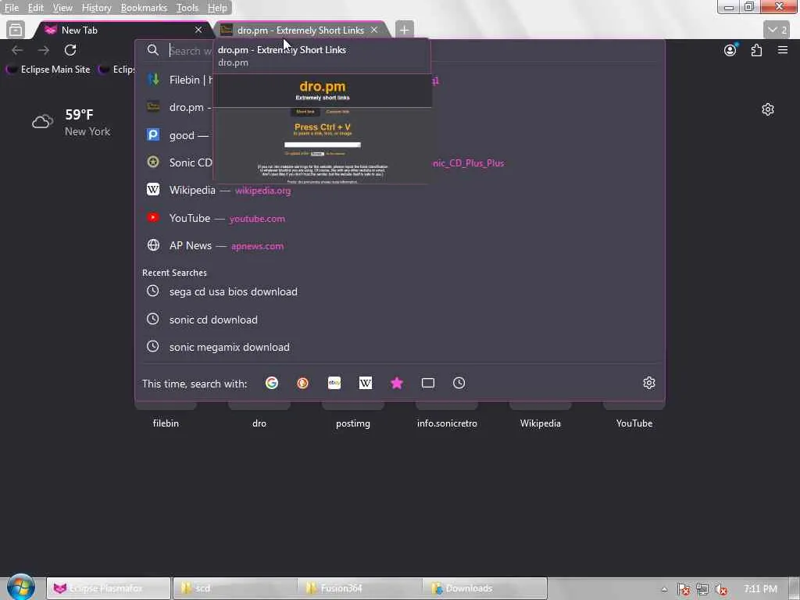The height and width of the screenshot is (600, 800).
Task: Click the dro.pm tab preview thumbnail
Action: point(323,129)
